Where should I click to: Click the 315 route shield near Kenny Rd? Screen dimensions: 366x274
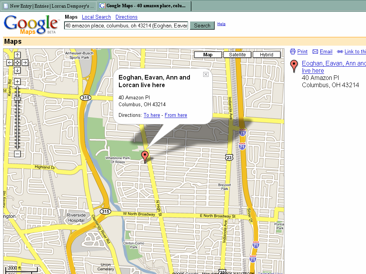click(85, 98)
